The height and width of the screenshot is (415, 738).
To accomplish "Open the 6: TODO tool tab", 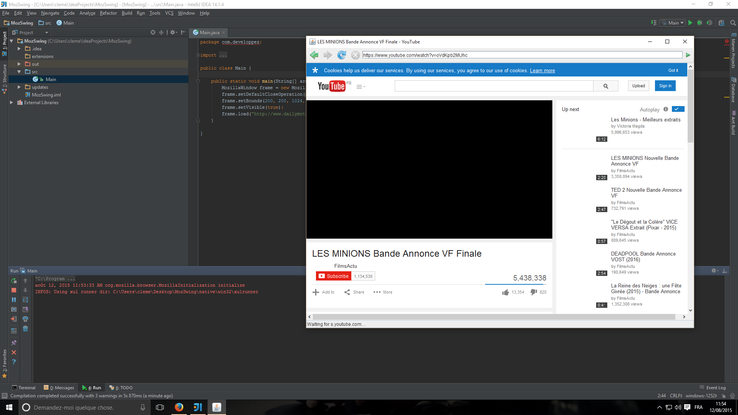I will point(121,388).
